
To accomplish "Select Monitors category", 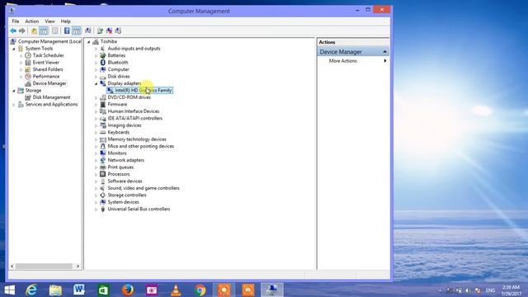I will point(117,153).
